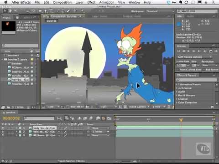Click the Effects & Presets search field
The height and width of the screenshot is (164, 219).
point(196,80)
